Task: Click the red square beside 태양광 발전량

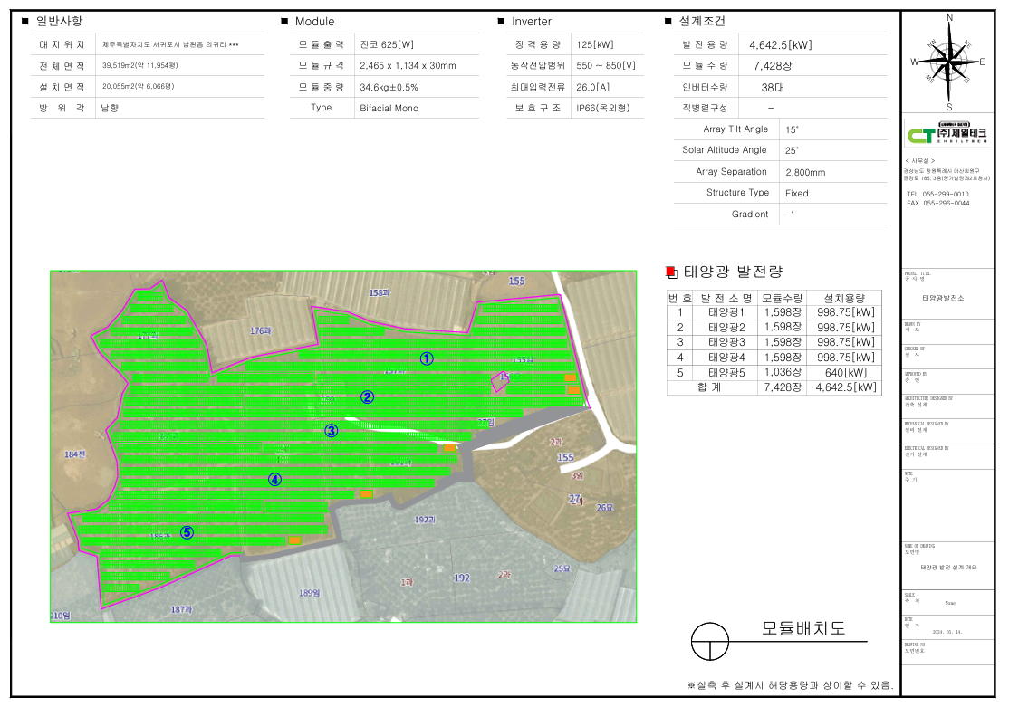Action: click(x=671, y=272)
